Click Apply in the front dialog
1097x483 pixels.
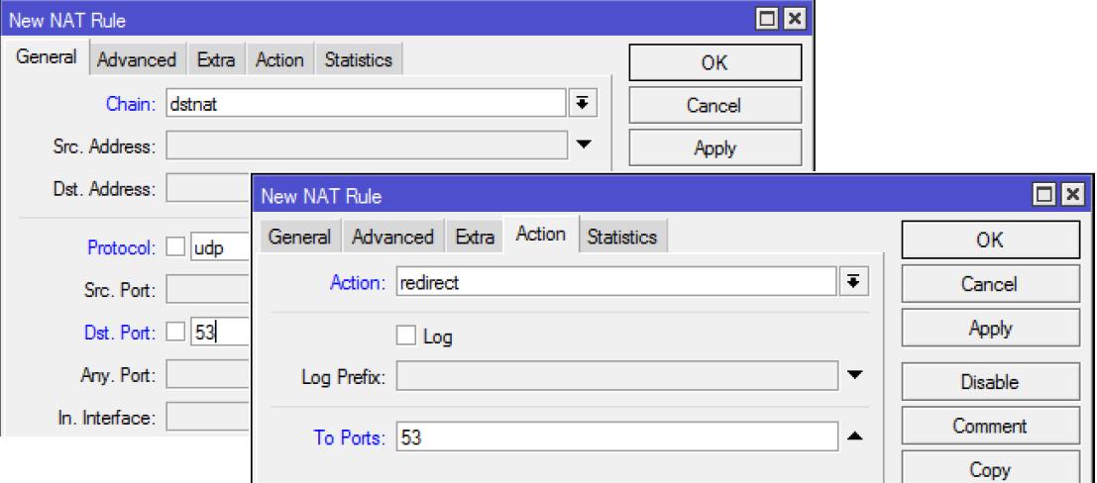(x=990, y=329)
